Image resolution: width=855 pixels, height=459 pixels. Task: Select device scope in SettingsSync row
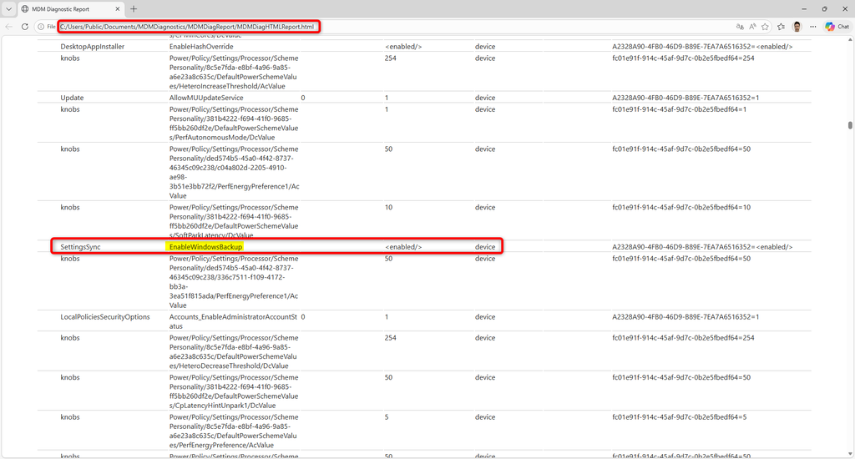(485, 247)
